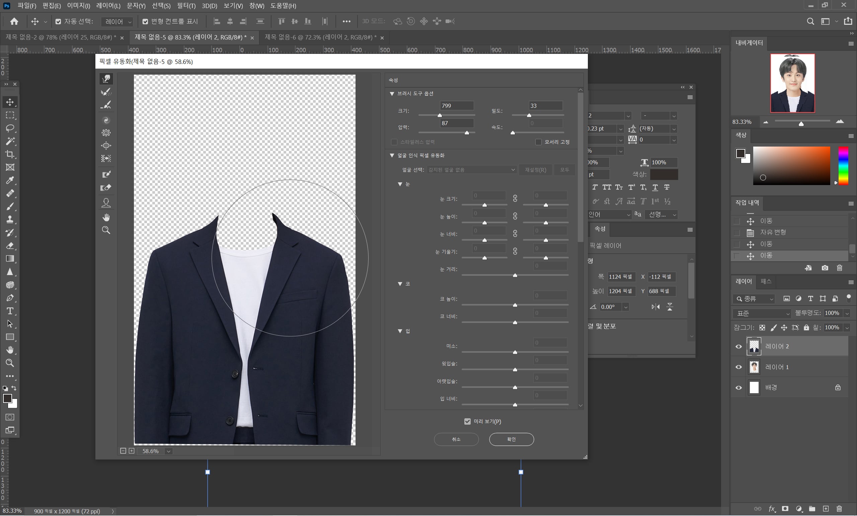Select the Magic Wand tool
857x516 pixels.
click(x=10, y=141)
